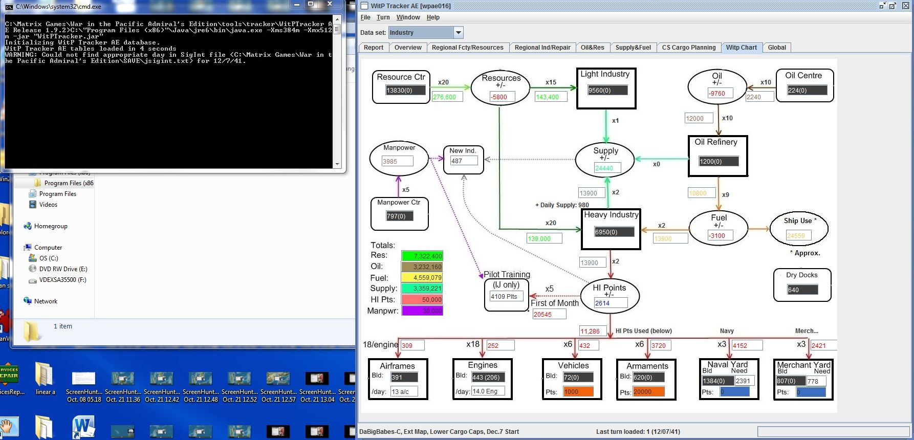Select the Word document desktop icon
Screen dimensions: 914x440
pos(84,428)
